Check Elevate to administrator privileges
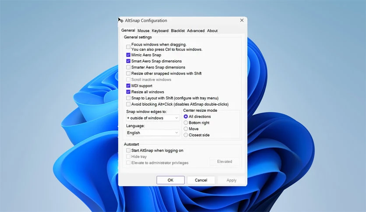 128,163
